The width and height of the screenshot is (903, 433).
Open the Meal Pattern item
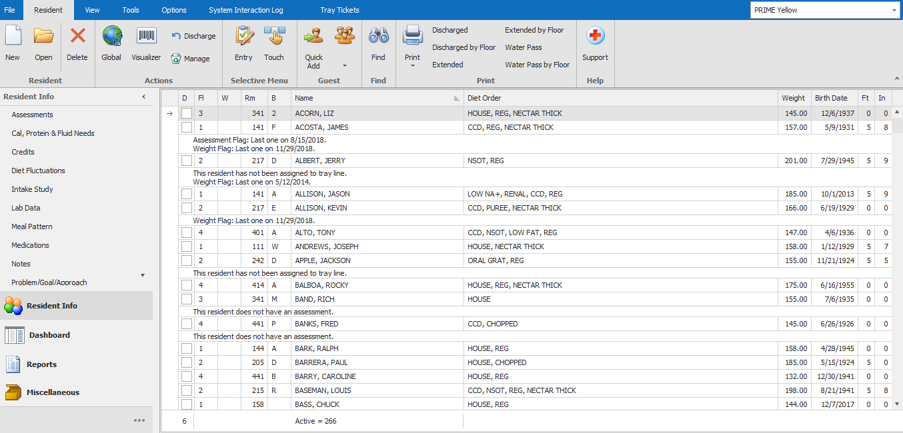click(32, 226)
